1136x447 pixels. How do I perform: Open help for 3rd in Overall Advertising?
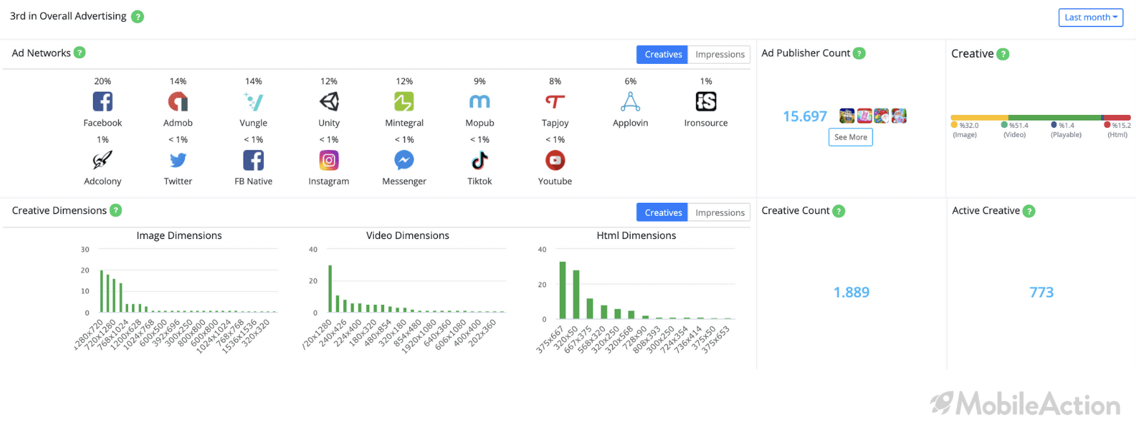point(137,17)
